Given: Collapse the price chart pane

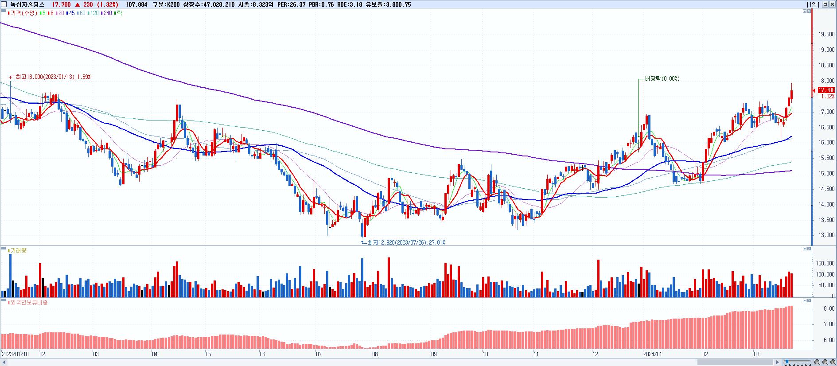Looking at the screenshot, I should 805,11.
